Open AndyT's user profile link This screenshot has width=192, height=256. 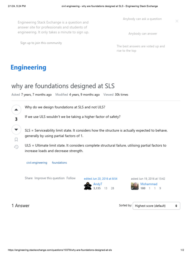[x=97, y=184]
